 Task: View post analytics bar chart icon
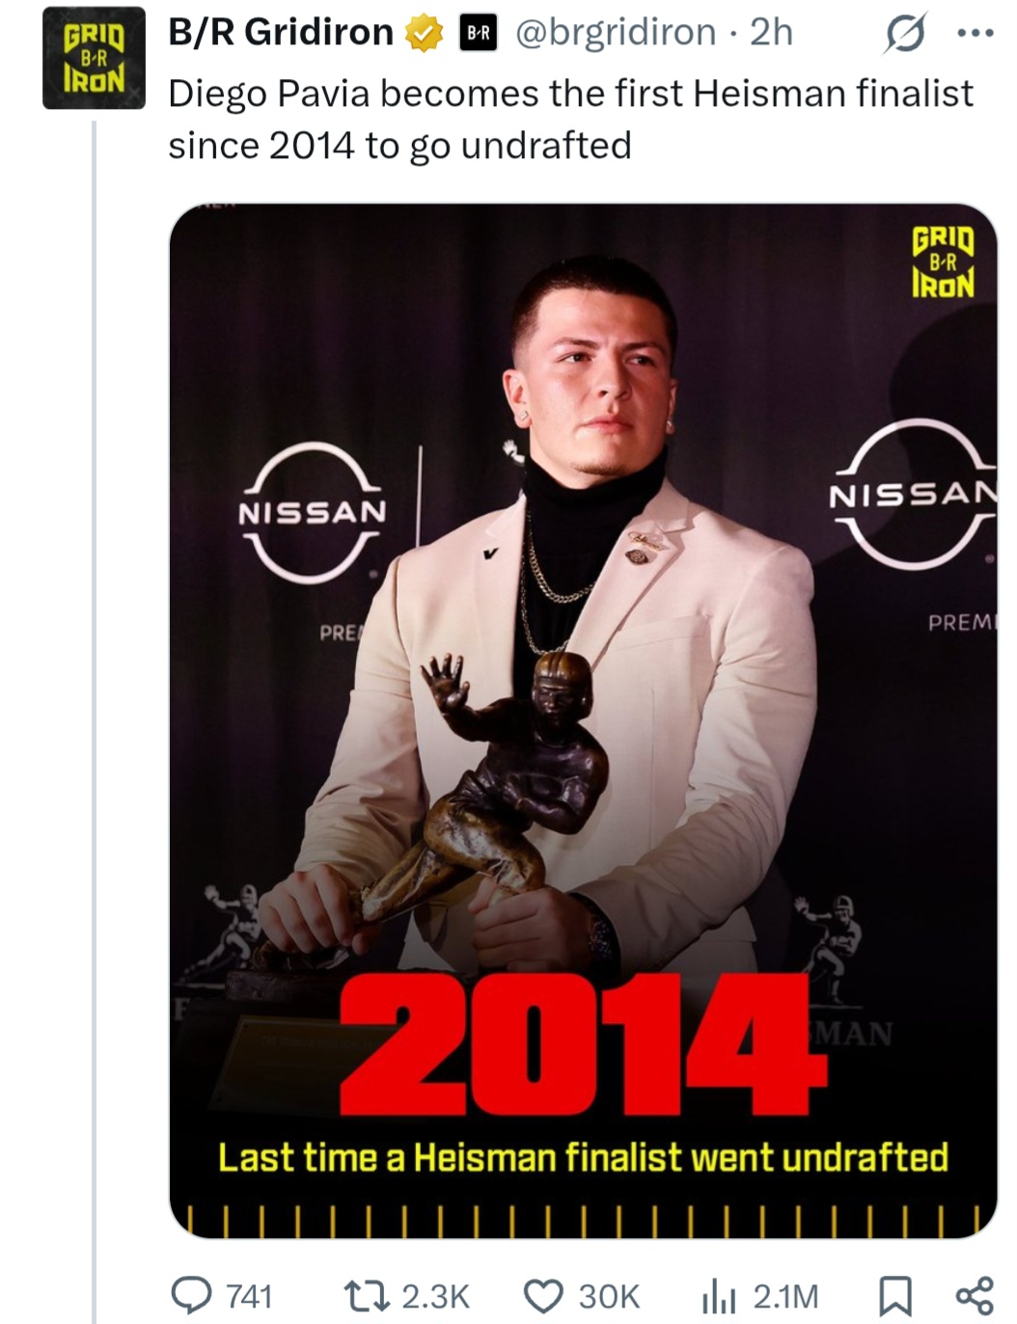tap(718, 1296)
